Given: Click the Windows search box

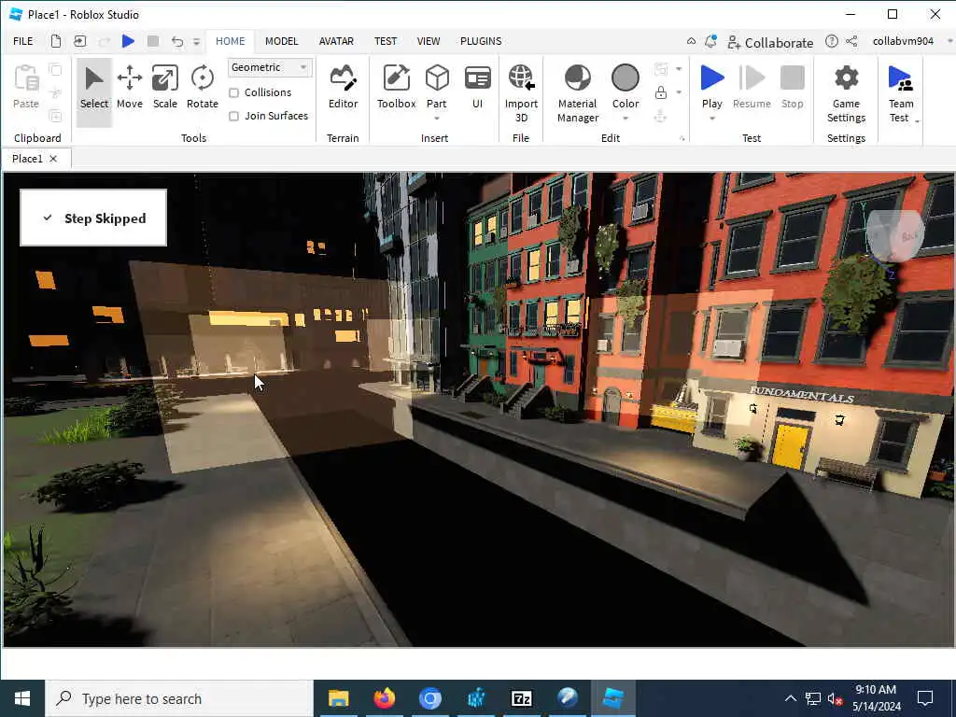Looking at the screenshot, I should tap(179, 698).
